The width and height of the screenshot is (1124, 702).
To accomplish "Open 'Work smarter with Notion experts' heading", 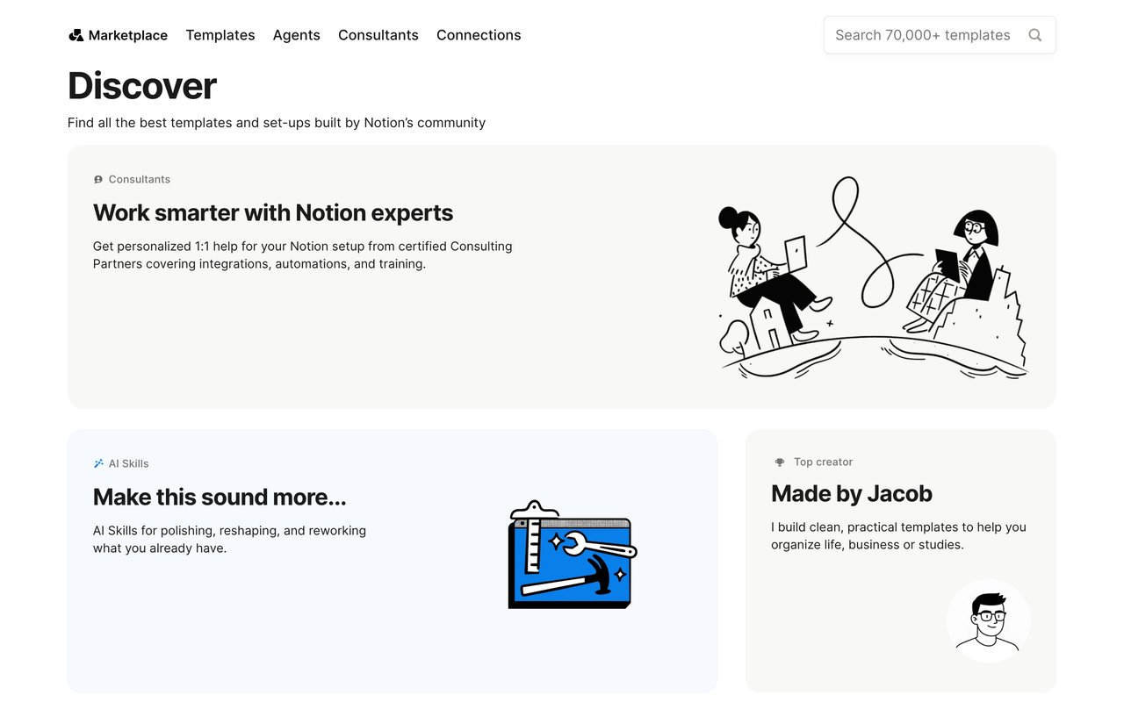I will [x=273, y=213].
